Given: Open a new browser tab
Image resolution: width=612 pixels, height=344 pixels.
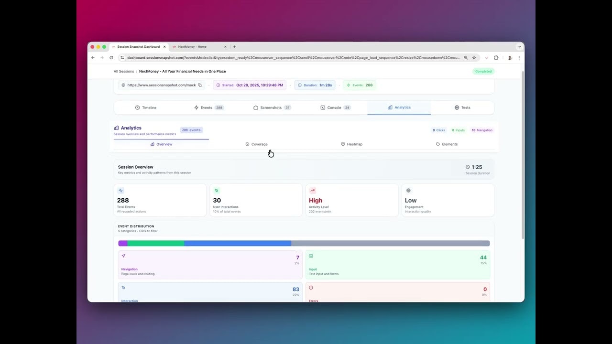Looking at the screenshot, I should (234, 47).
